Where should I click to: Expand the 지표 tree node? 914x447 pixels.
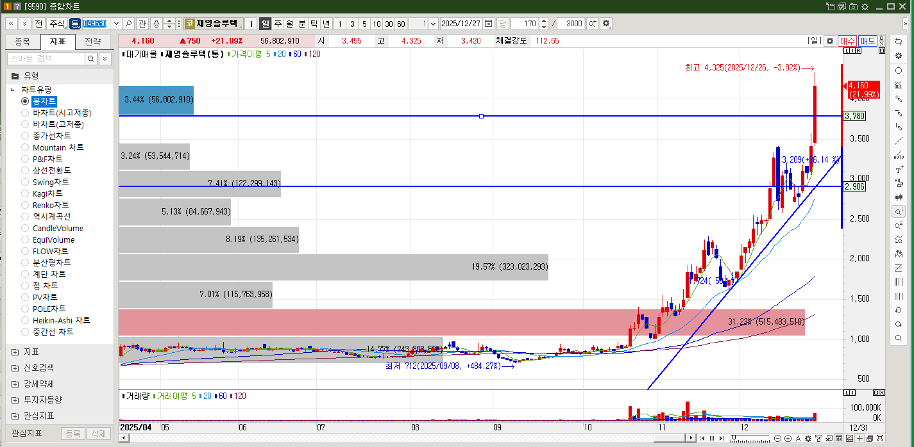(15, 352)
